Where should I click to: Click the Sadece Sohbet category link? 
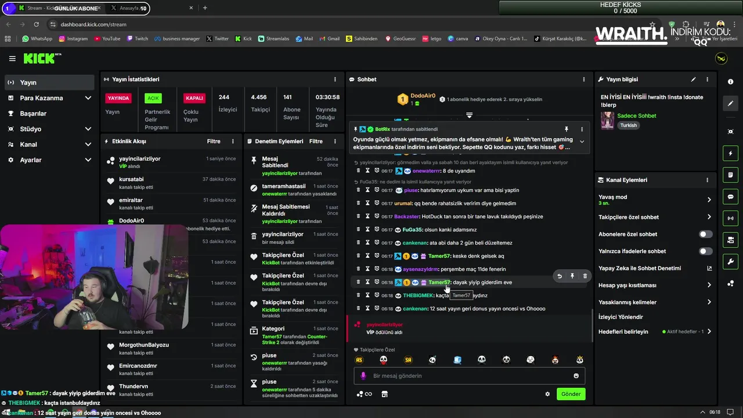636,116
